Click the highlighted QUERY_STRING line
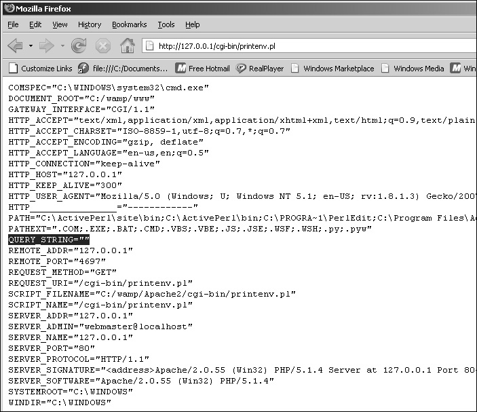The width and height of the screenshot is (477, 412). coord(49,240)
